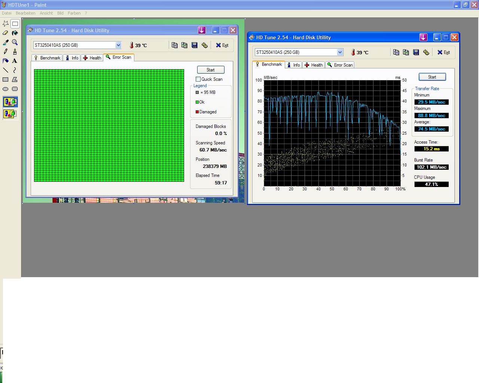
Task: Select Benchmark tab in right HD Tune window
Action: 269,64
